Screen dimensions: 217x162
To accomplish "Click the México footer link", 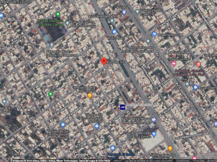I will tap(118, 161).
